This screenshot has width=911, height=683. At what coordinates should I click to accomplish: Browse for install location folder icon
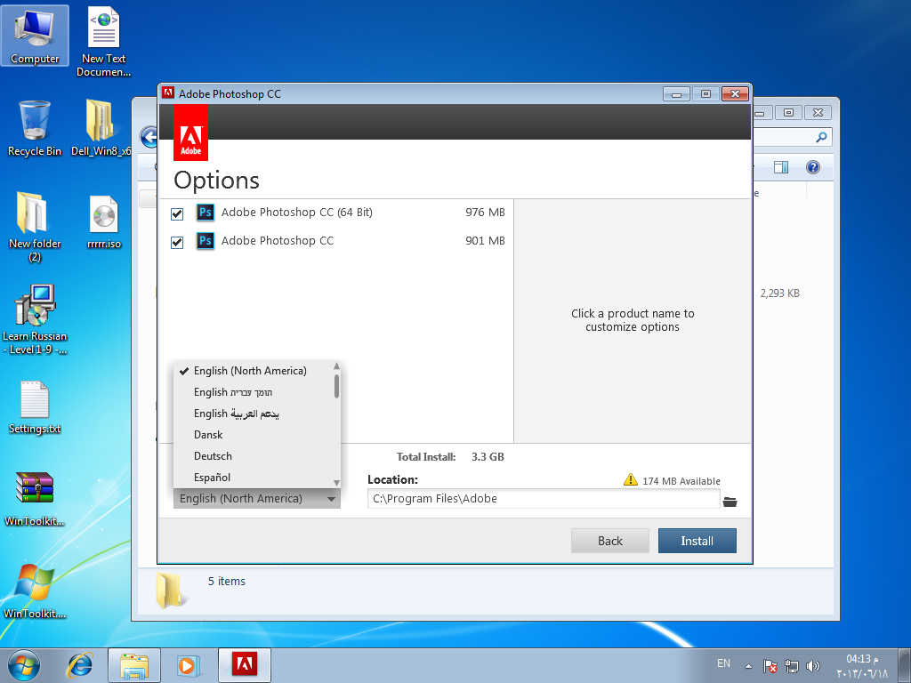(730, 502)
